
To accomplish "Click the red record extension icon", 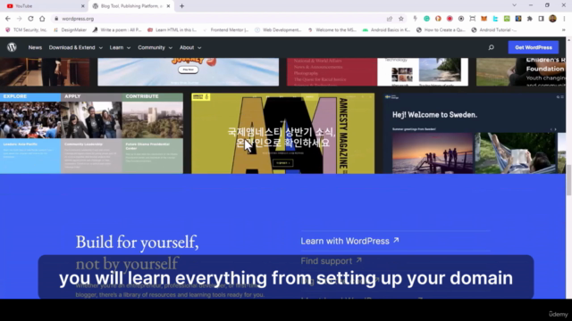I will 450,19.
